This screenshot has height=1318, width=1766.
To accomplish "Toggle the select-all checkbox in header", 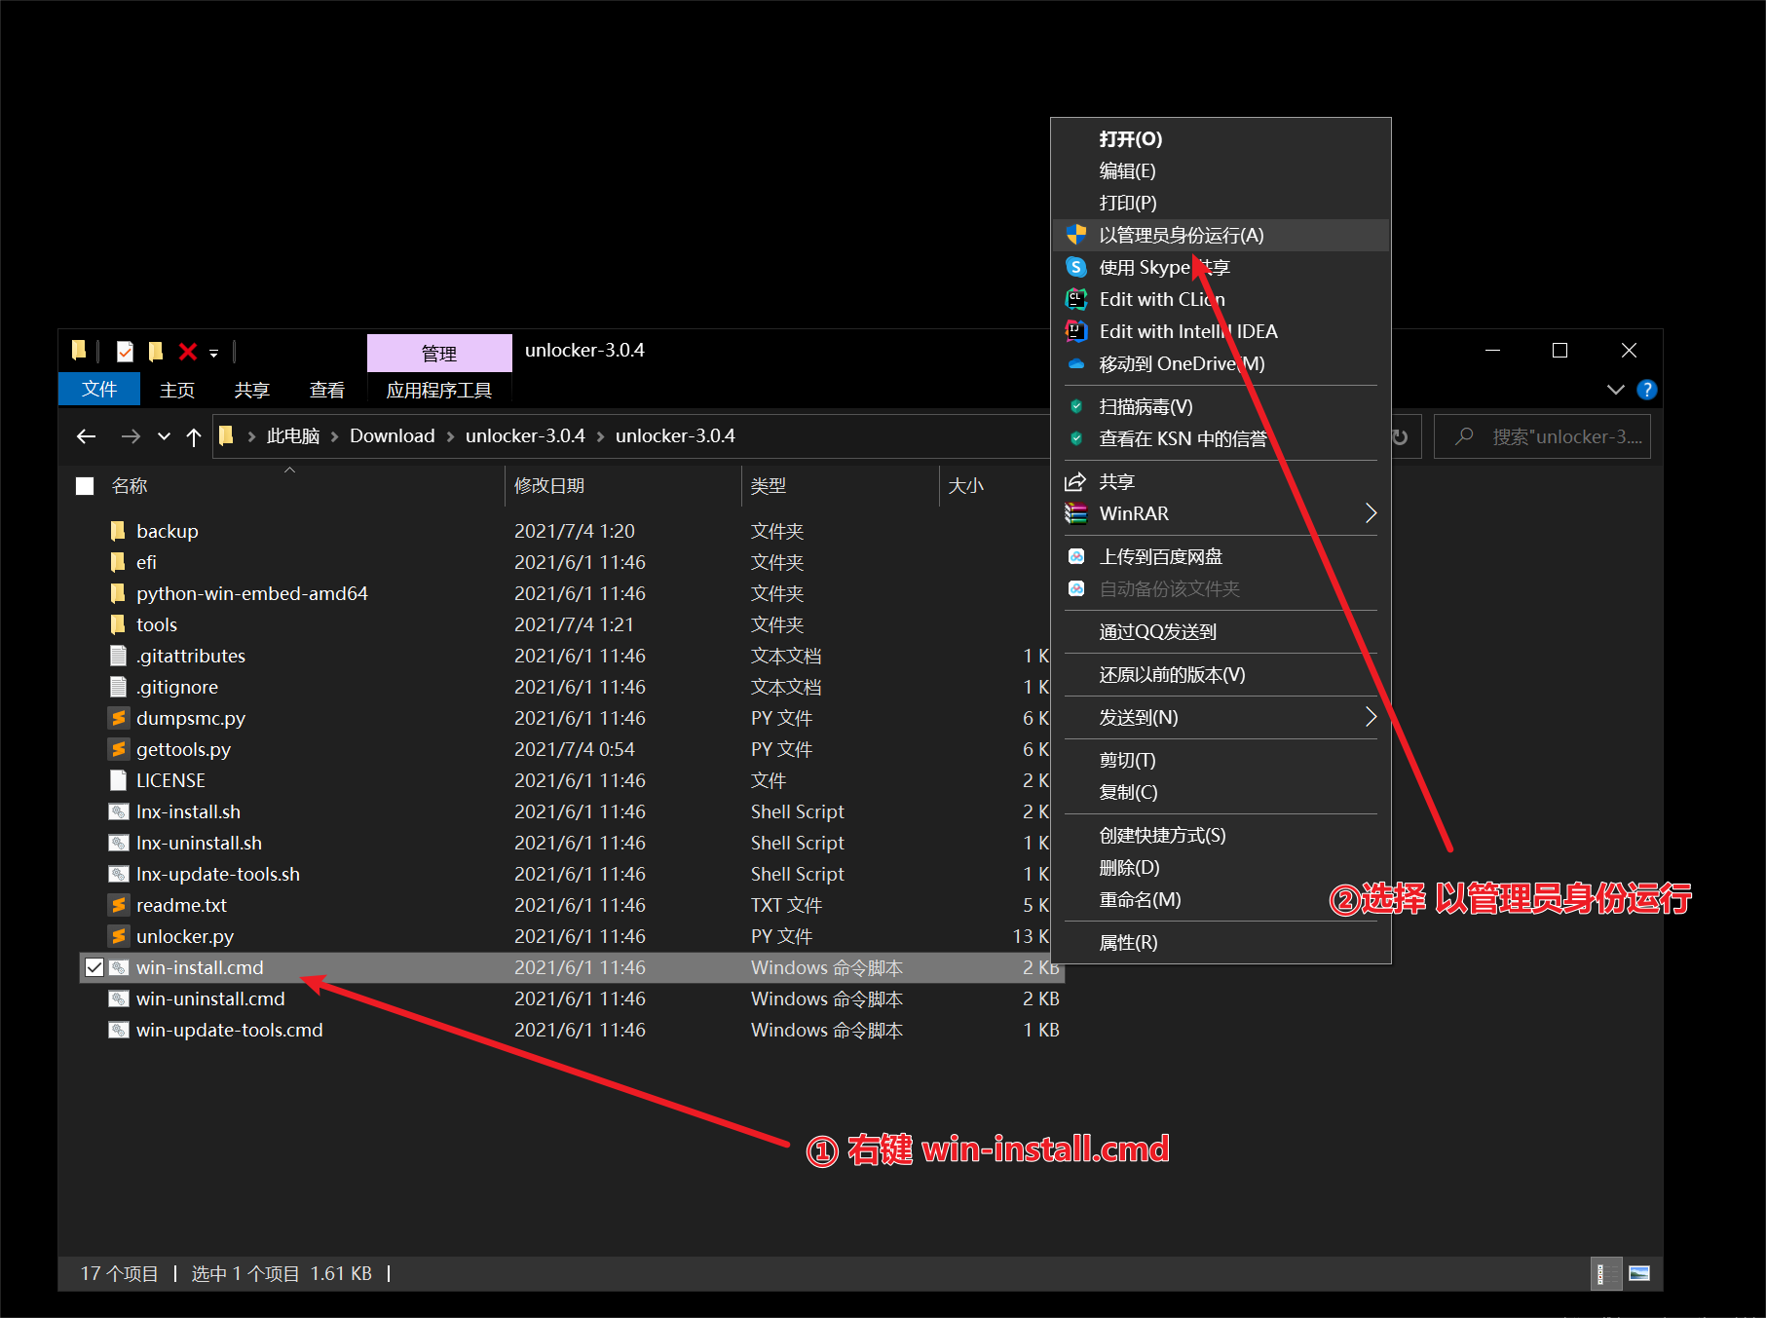I will [86, 486].
